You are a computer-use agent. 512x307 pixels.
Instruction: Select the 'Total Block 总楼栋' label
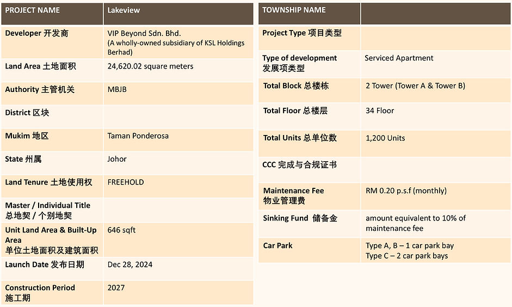[x=296, y=86]
